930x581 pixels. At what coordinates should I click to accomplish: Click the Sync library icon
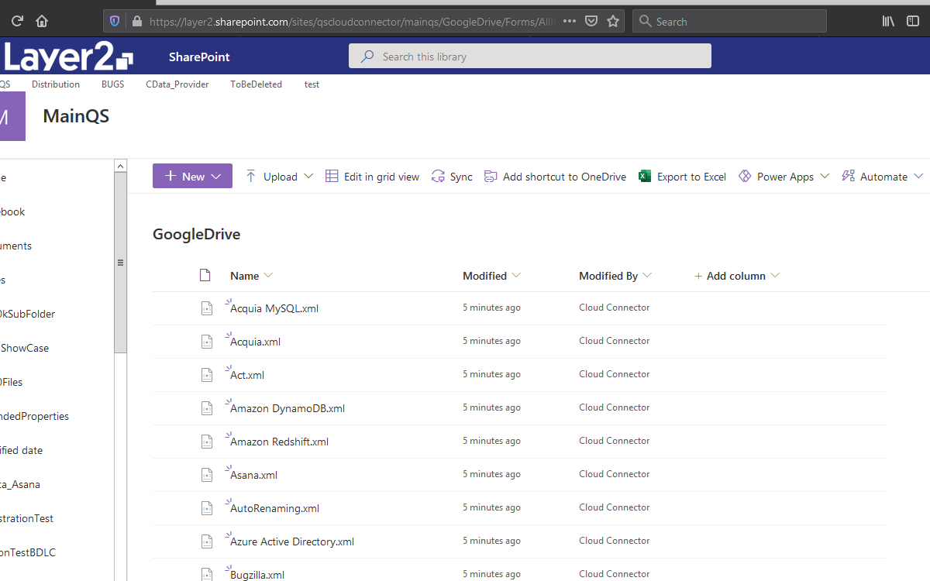(x=439, y=177)
